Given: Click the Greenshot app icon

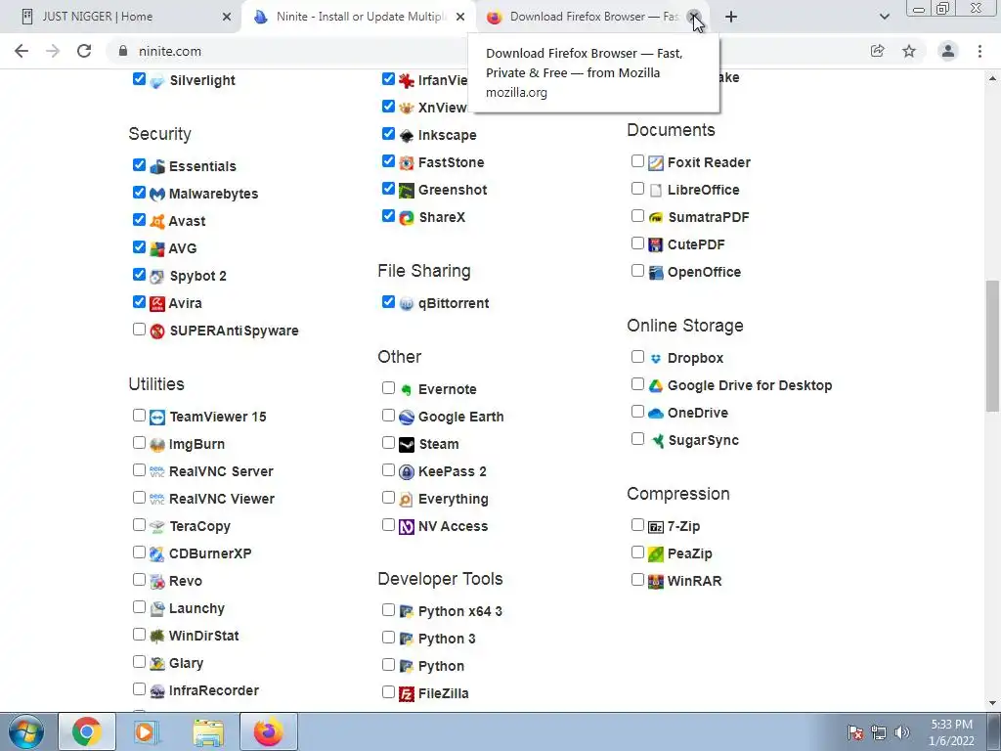Looking at the screenshot, I should coord(407,191).
